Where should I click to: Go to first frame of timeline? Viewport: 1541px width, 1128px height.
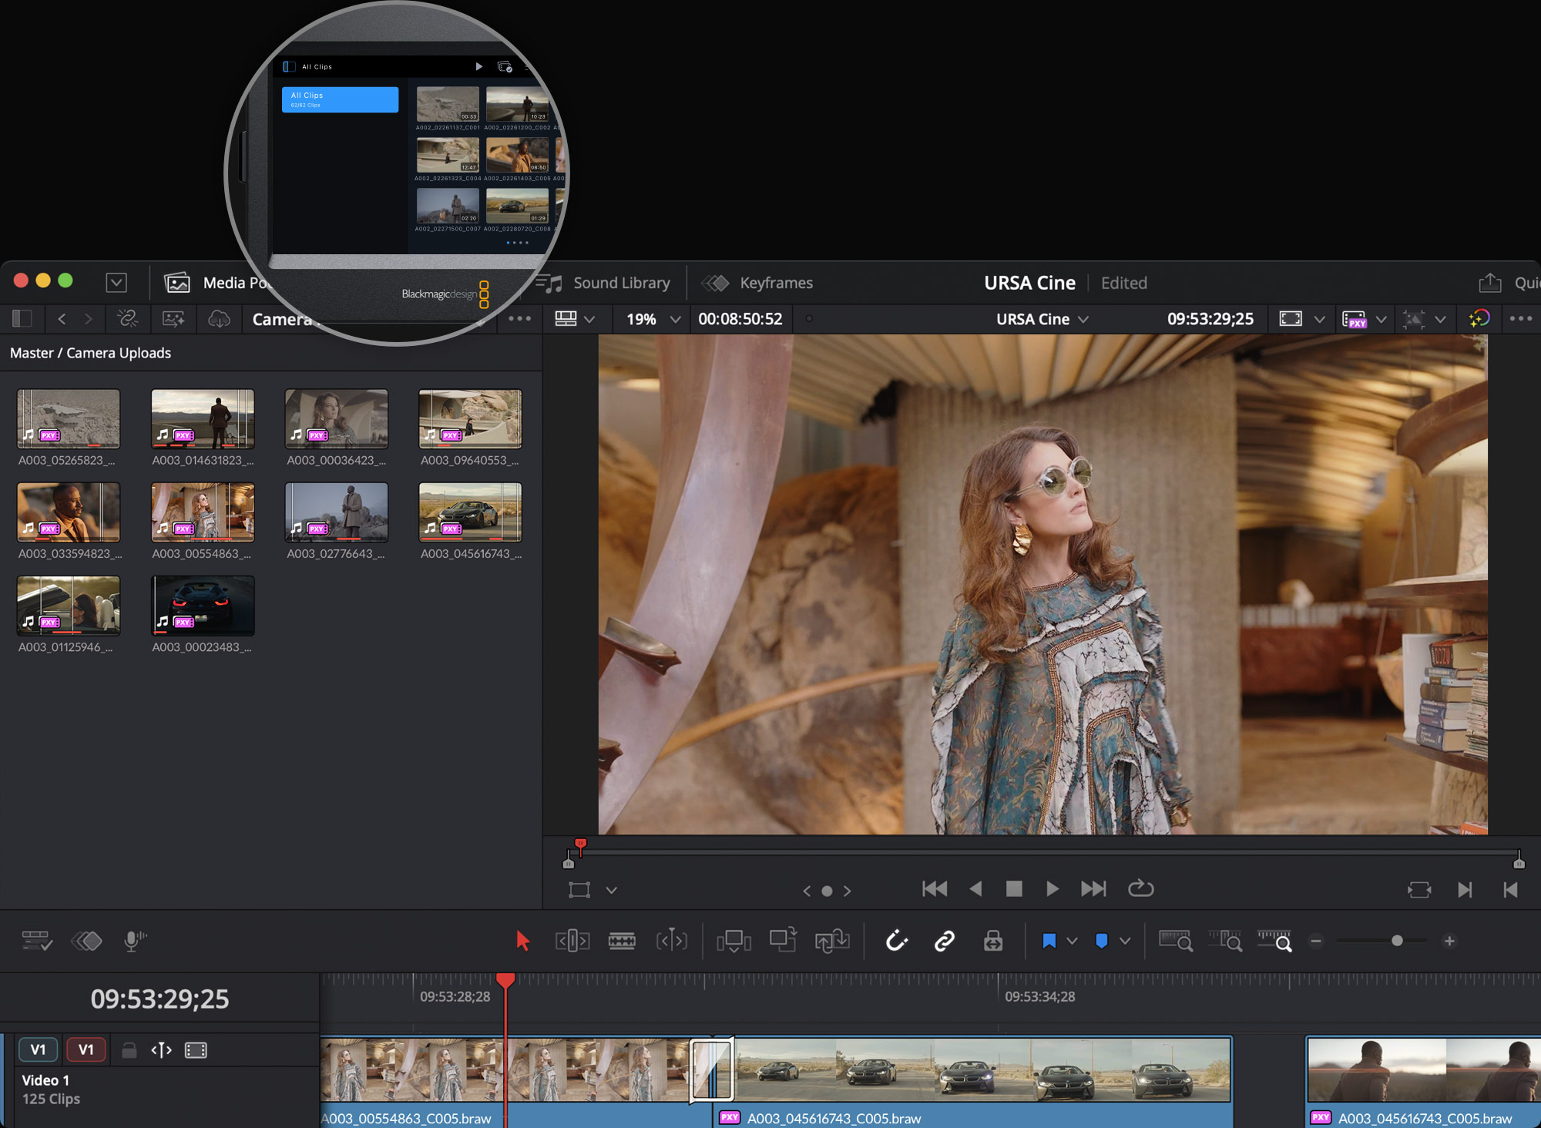coord(935,889)
